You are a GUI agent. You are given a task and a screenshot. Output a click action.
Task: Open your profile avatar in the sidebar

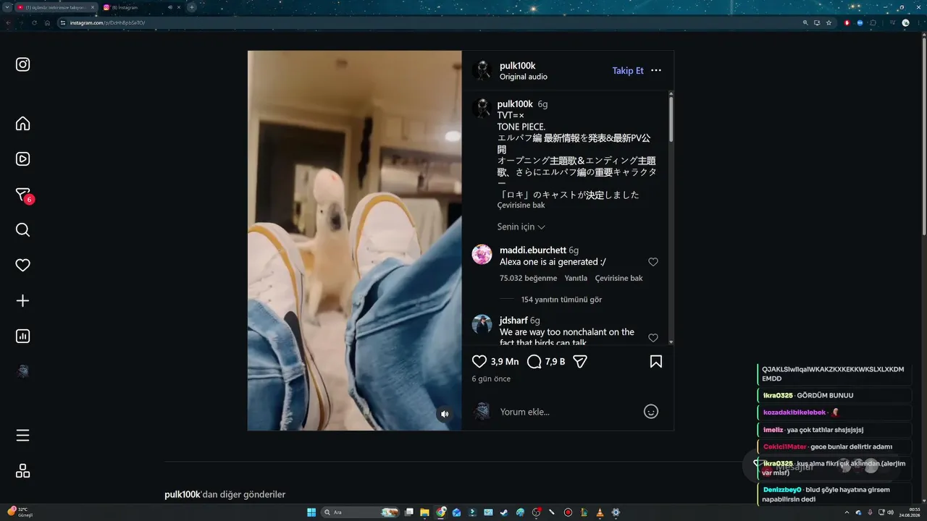tap(23, 371)
